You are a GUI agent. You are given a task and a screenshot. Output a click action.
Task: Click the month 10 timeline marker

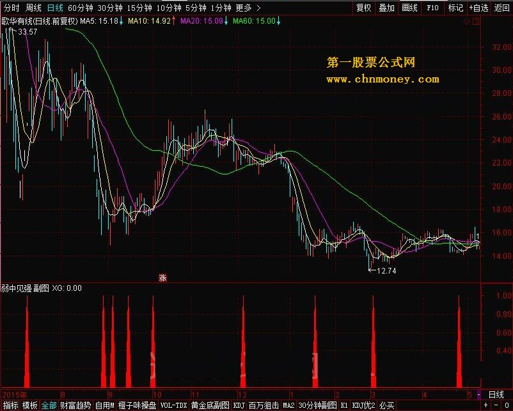click(x=157, y=394)
